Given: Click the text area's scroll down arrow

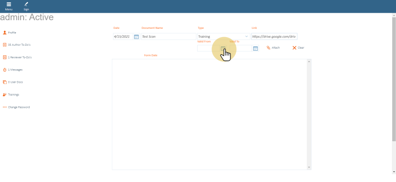Looking at the screenshot, I should pos(309,167).
